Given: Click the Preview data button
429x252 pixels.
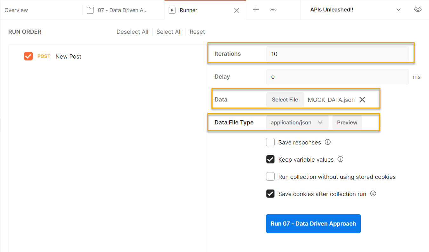Looking at the screenshot, I should [x=347, y=122].
